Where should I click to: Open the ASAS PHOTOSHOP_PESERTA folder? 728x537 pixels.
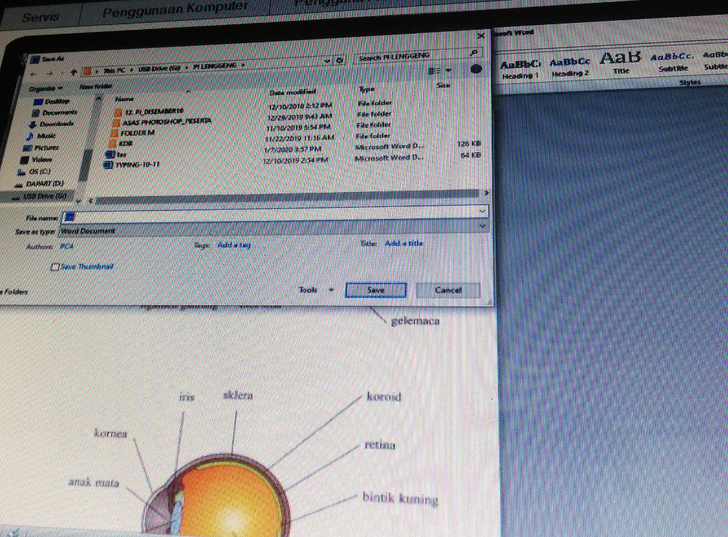[166, 121]
